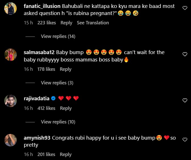Reply to fanatic_illusion's comment
This screenshot has width=191, height=160.
click(x=66, y=23)
